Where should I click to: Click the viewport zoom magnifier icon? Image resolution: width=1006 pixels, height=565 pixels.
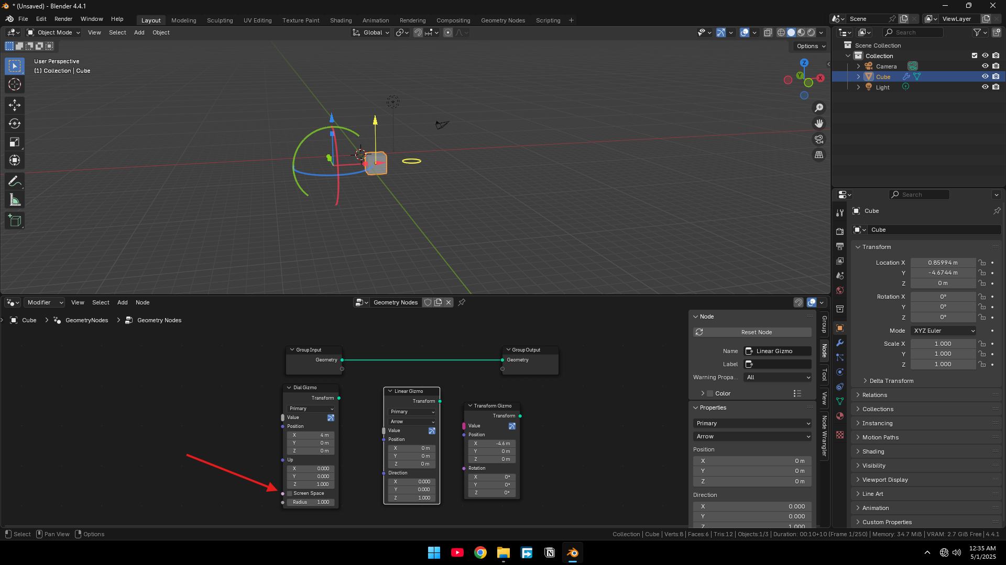819,108
